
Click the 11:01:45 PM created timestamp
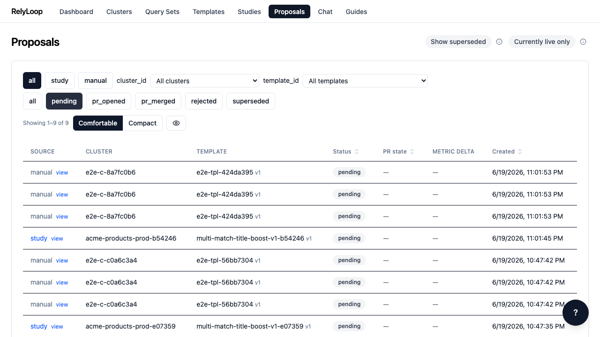[527, 238]
